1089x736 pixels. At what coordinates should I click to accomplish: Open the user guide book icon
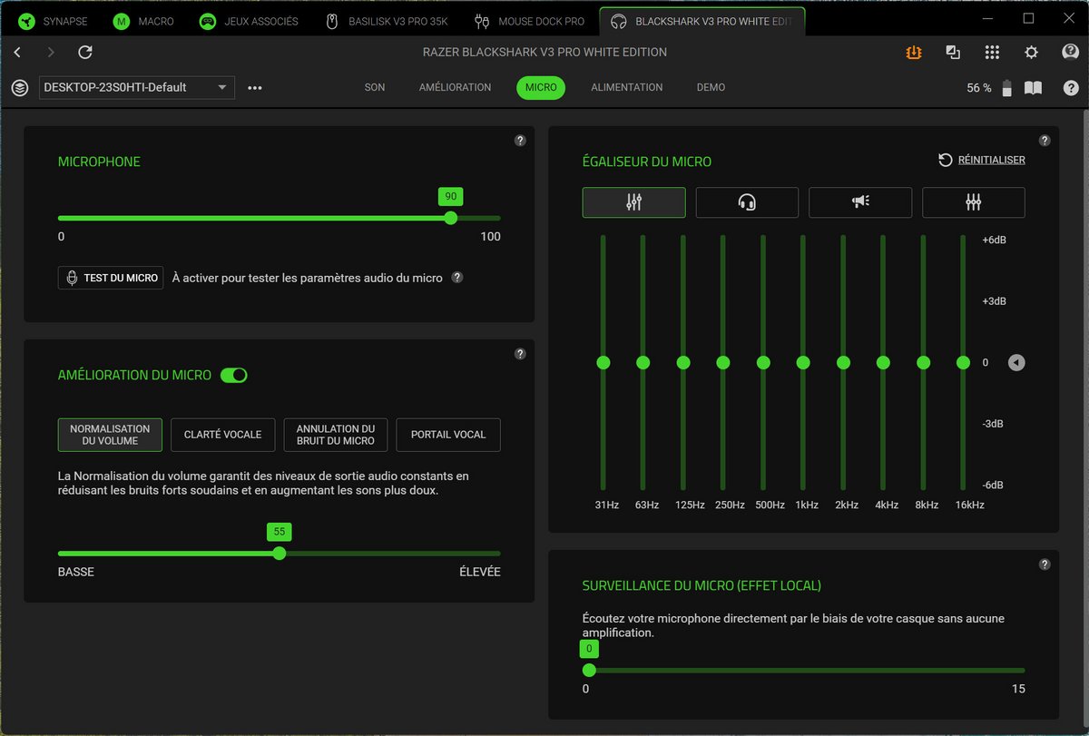click(1033, 88)
